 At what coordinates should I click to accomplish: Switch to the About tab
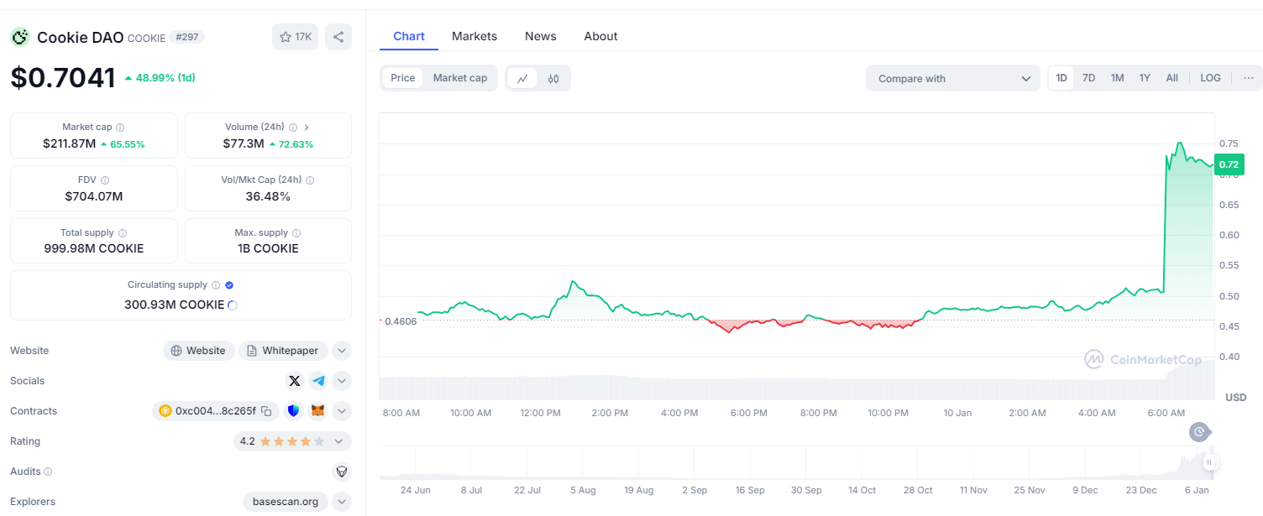click(600, 36)
